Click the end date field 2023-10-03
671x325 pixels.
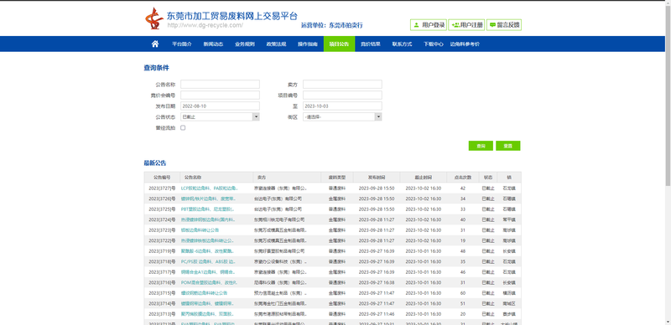pos(342,106)
